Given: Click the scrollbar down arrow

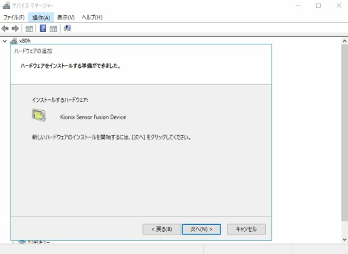Looking at the screenshot, I should pos(345,239).
